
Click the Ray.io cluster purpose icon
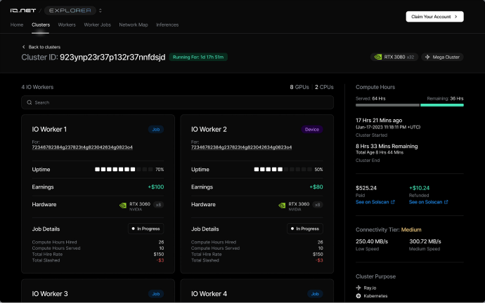coord(359,288)
